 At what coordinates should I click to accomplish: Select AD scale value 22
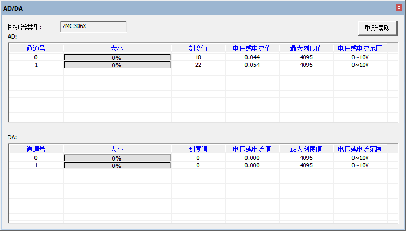198,65
